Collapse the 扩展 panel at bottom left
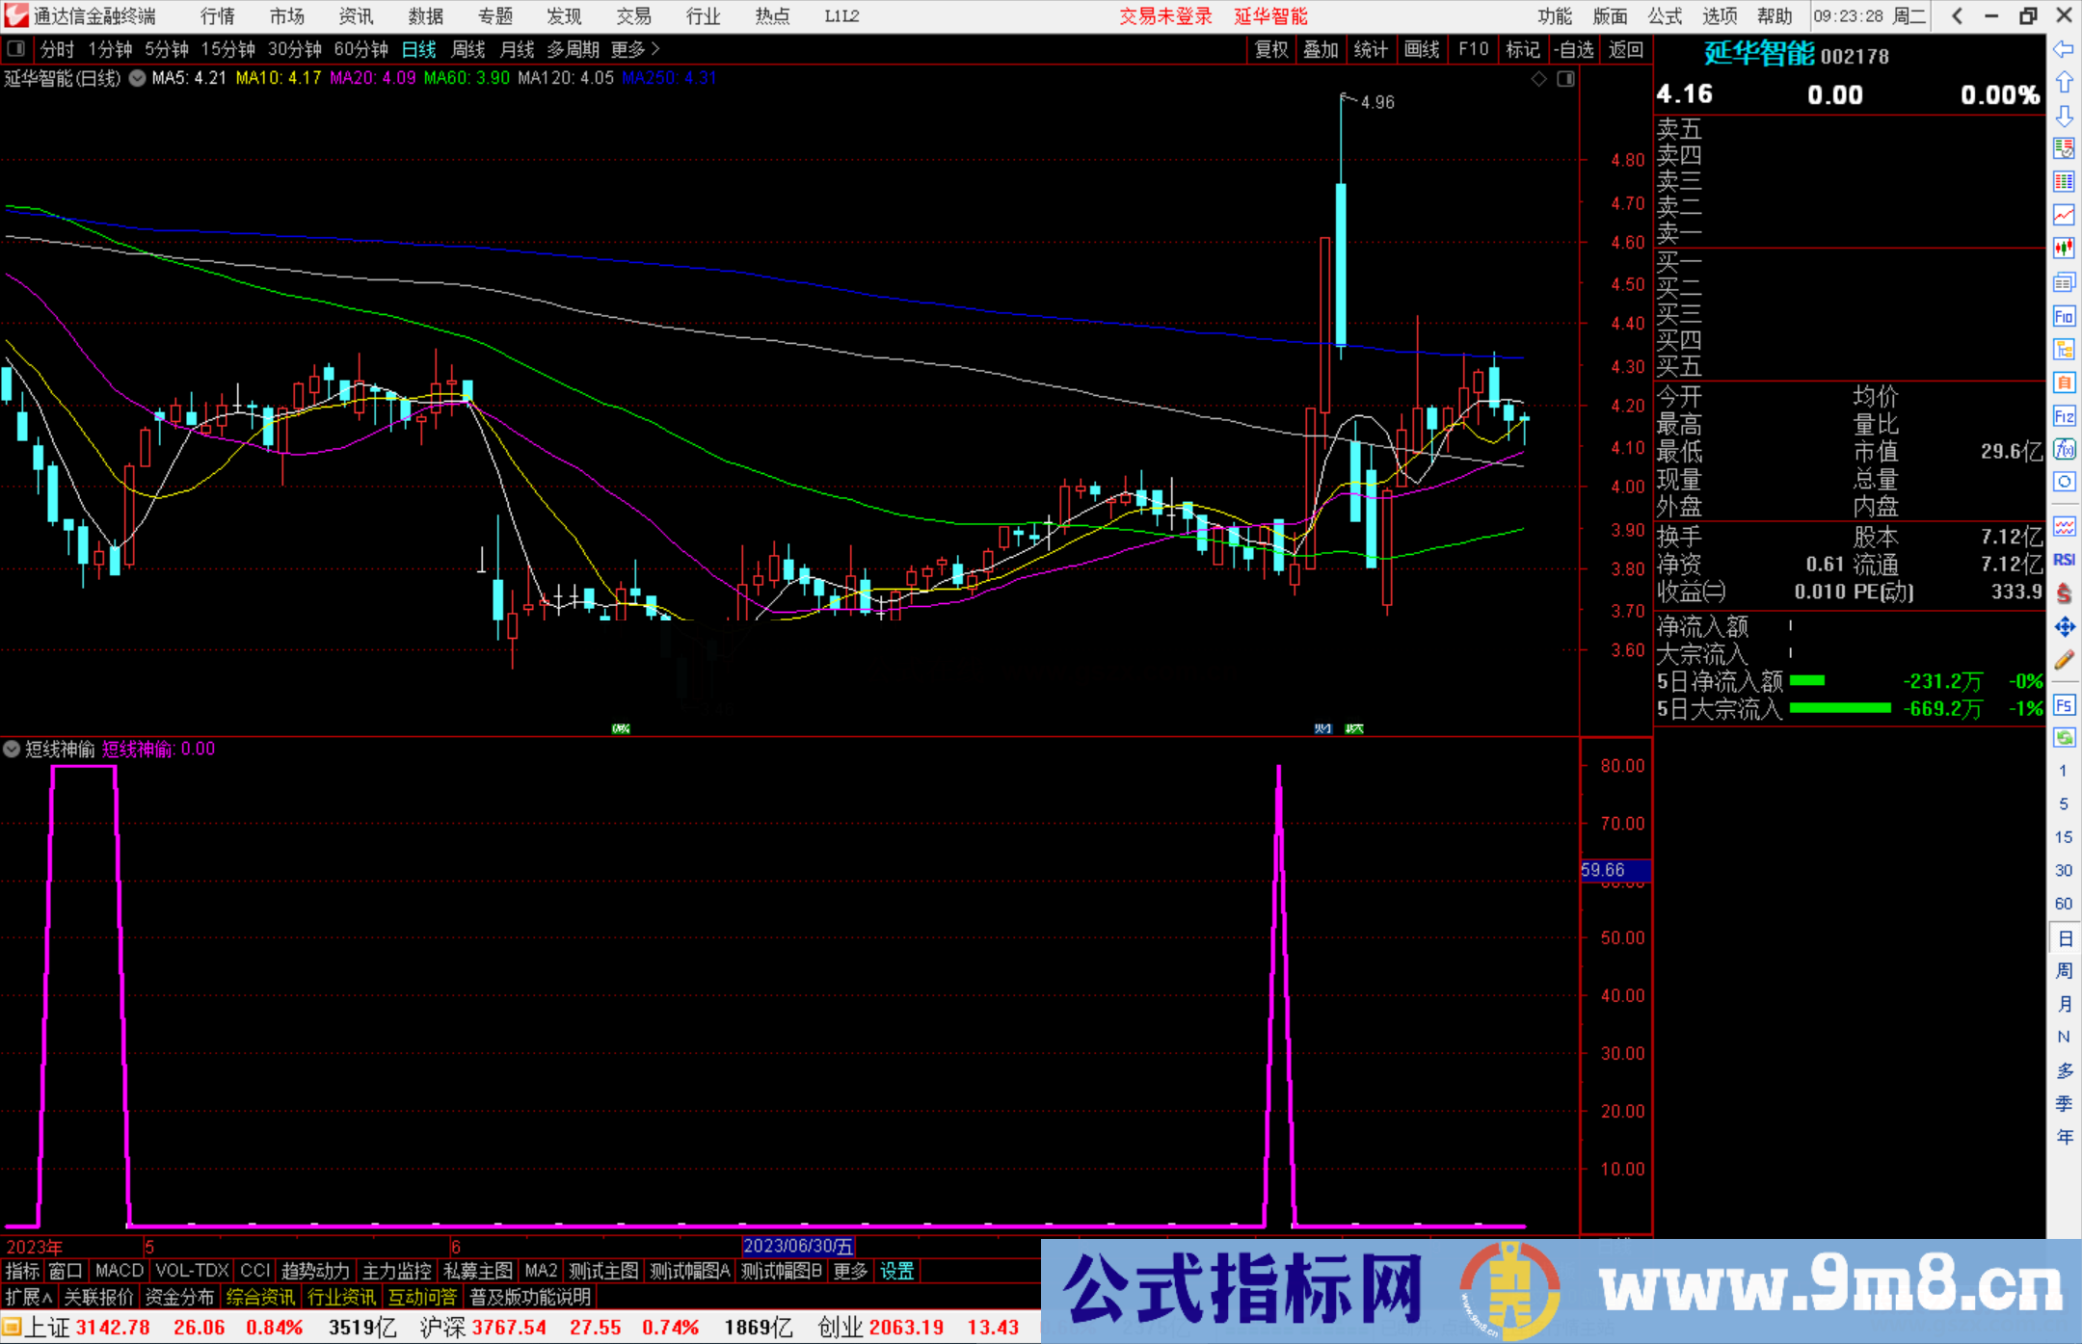The width and height of the screenshot is (2082, 1344). pos(26,1297)
